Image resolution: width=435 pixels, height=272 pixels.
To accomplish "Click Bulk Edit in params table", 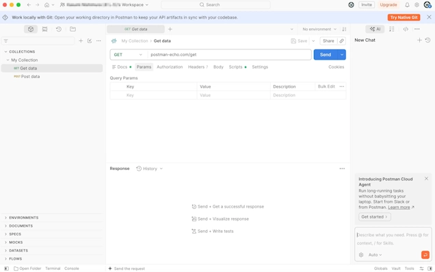I will pos(326,87).
